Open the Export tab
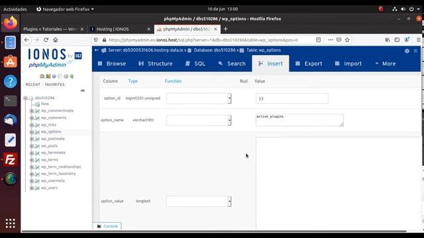 tap(309, 63)
